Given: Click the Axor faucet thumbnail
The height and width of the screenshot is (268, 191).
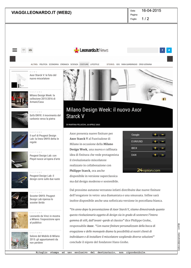Looking at the screenshot, I should tap(20, 80).
